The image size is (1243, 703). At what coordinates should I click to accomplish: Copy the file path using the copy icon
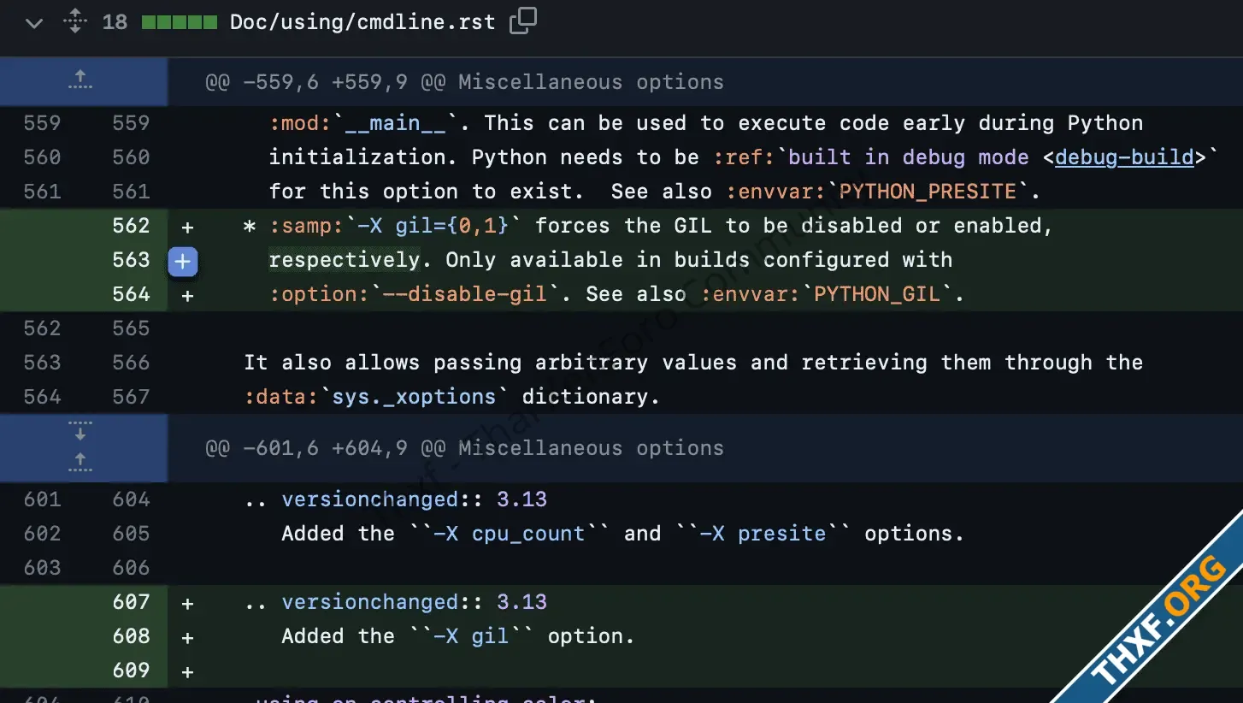click(522, 21)
